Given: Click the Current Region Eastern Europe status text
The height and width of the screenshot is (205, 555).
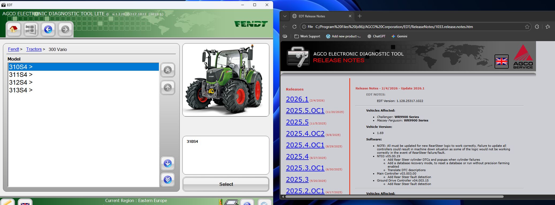Looking at the screenshot, I should [x=136, y=200].
